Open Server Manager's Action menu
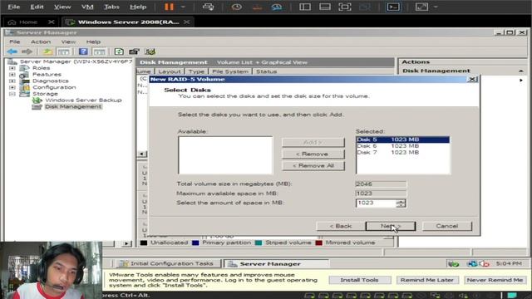 (41, 42)
